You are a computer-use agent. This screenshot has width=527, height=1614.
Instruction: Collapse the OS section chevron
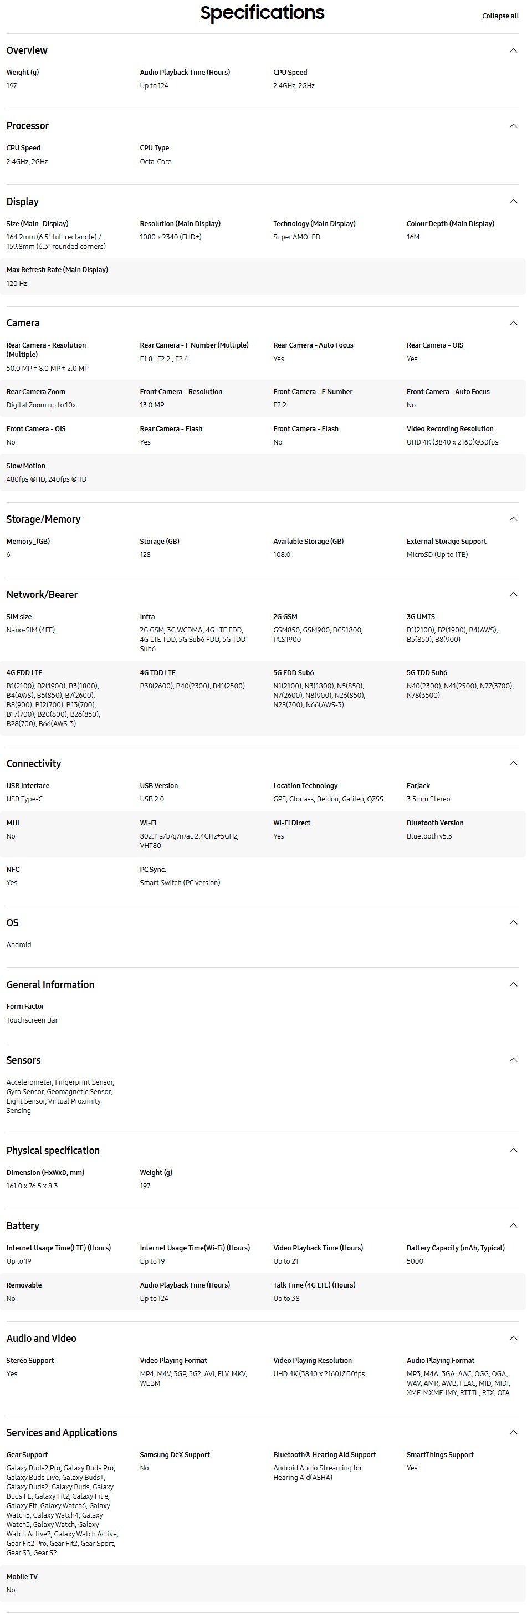513,922
